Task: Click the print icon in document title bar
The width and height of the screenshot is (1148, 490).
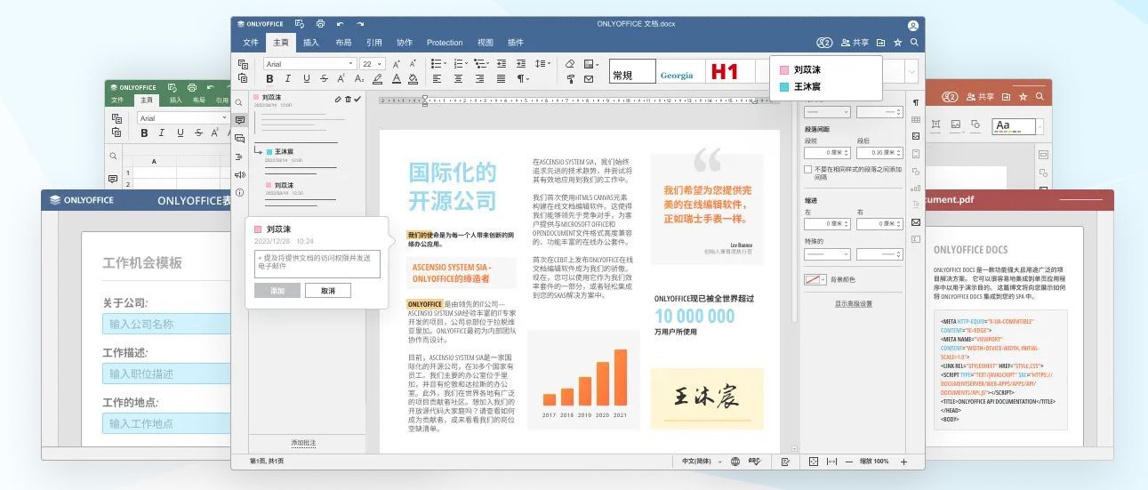Action: [319, 24]
